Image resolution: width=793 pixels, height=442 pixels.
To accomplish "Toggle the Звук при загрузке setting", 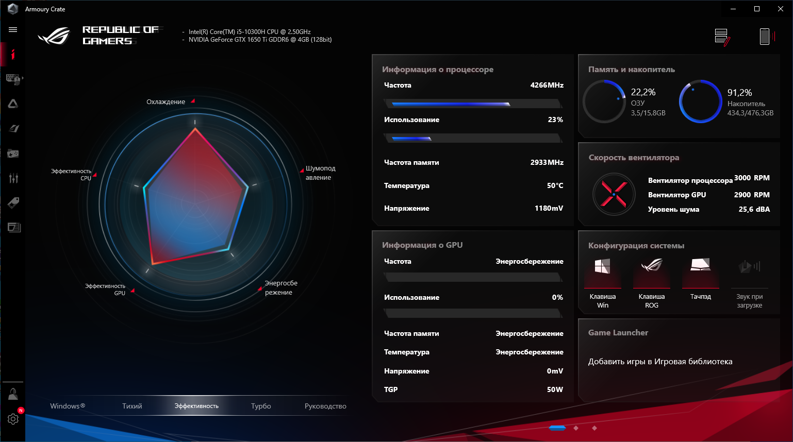I will 750,283.
